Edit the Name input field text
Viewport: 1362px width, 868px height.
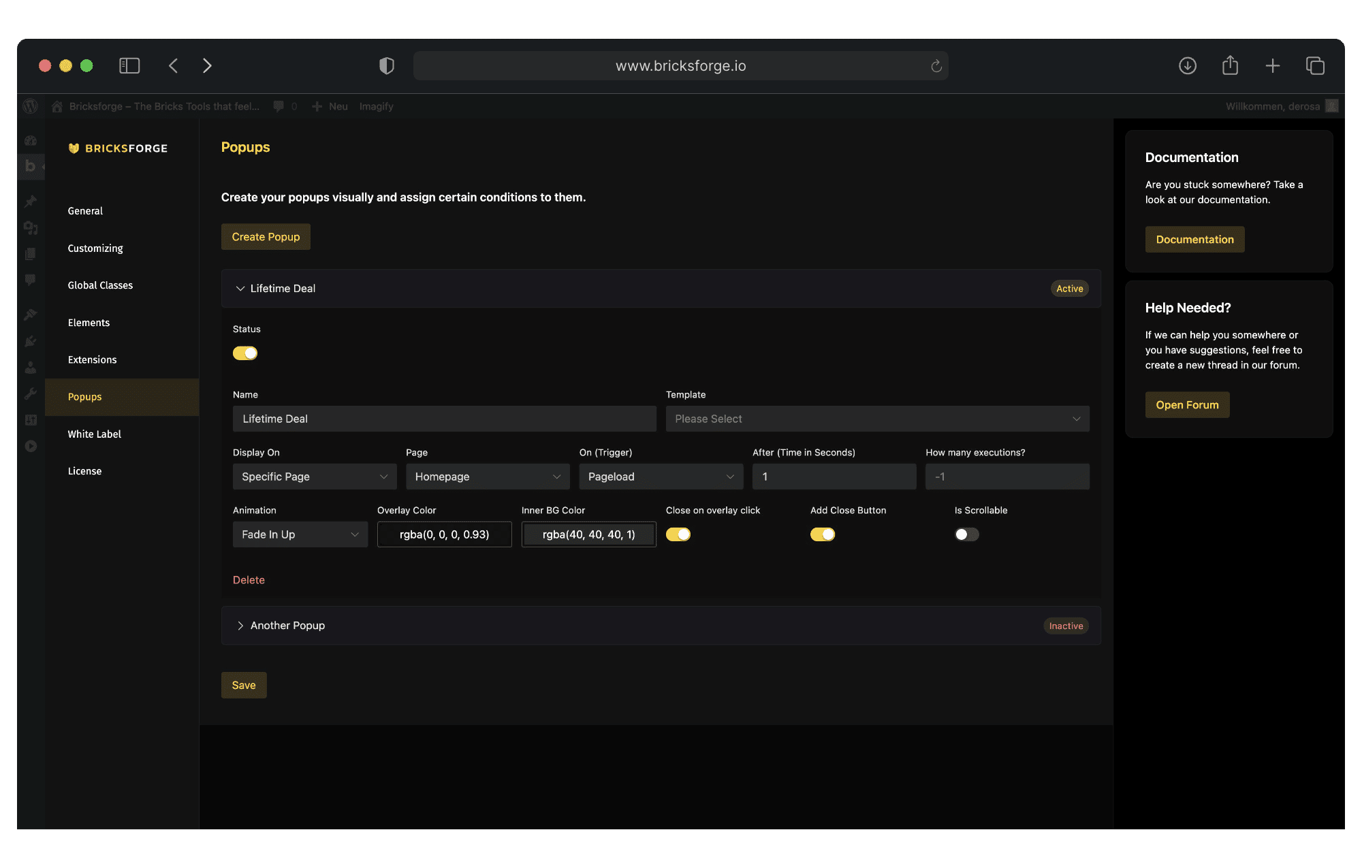point(444,417)
